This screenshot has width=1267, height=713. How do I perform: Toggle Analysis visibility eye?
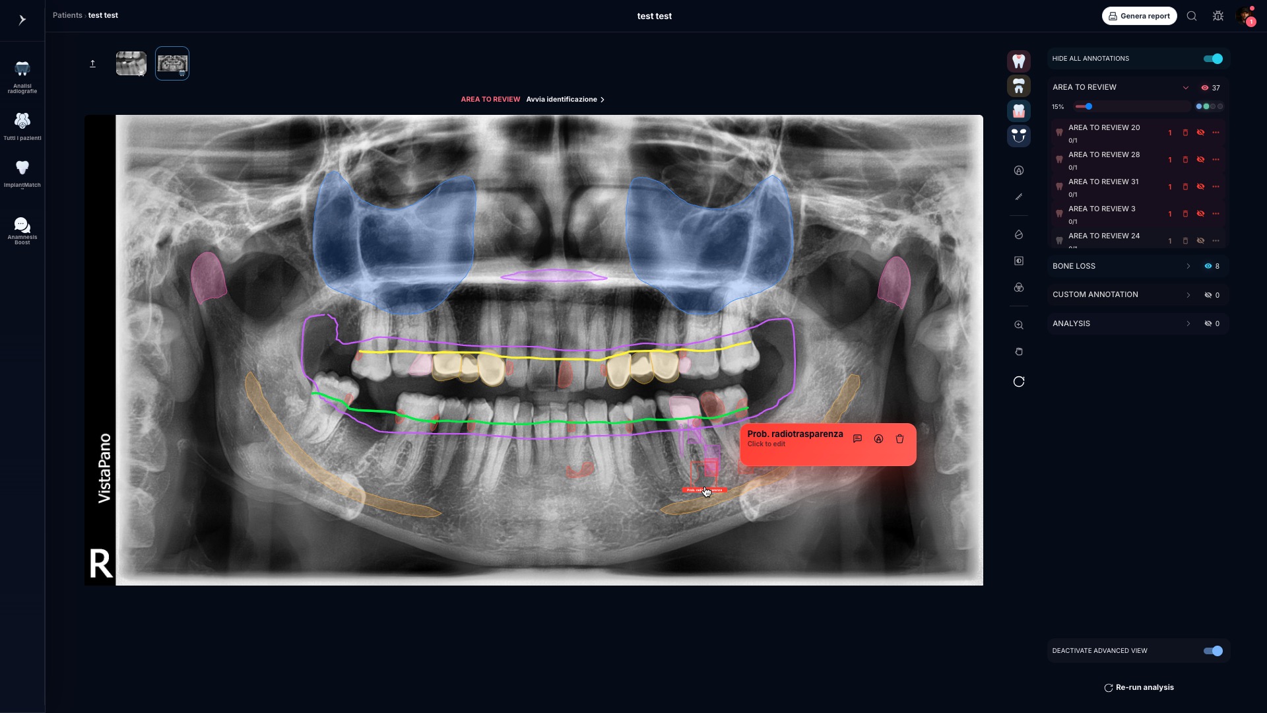pyautogui.click(x=1208, y=323)
